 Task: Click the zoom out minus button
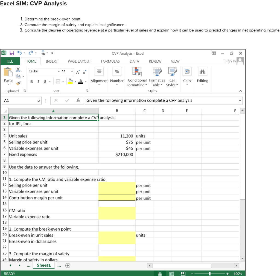pyautogui.click(x=192, y=274)
